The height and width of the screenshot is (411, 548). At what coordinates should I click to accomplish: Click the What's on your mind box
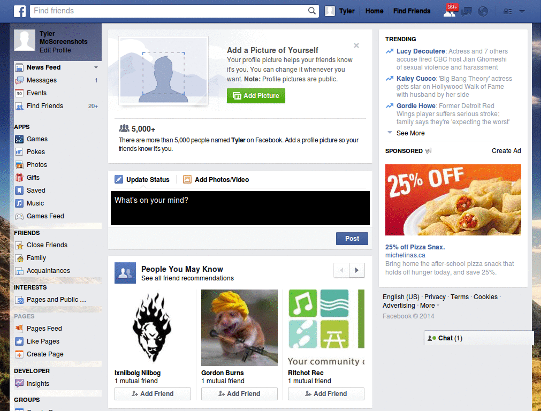pyautogui.click(x=240, y=208)
